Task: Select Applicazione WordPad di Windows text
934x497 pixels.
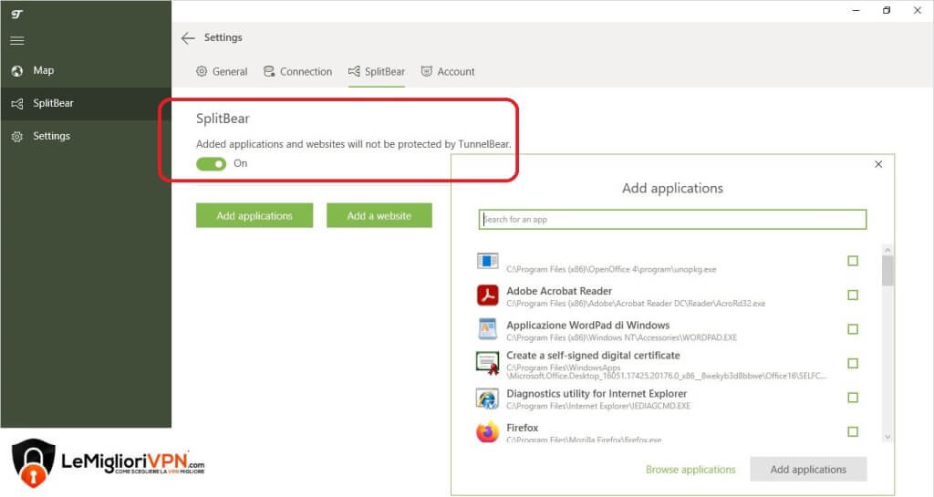Action: [x=588, y=325]
